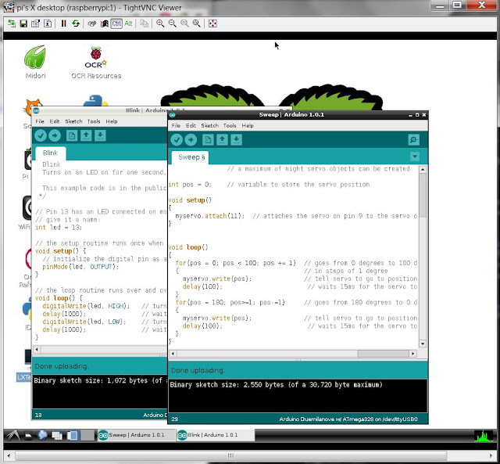Switch to second desktop in taskbar pager
Image resolution: width=500 pixels, height=464 pixels.
[87, 435]
